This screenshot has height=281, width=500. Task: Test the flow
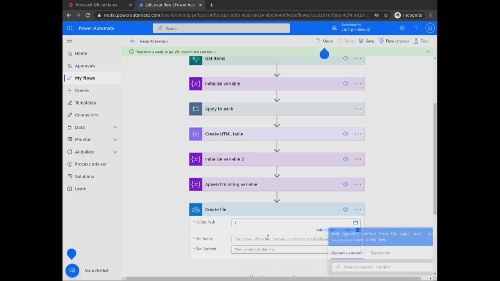[421, 41]
